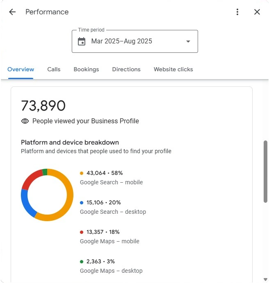
Task: Expand the Time period dropdown arrow
Action: point(188,41)
